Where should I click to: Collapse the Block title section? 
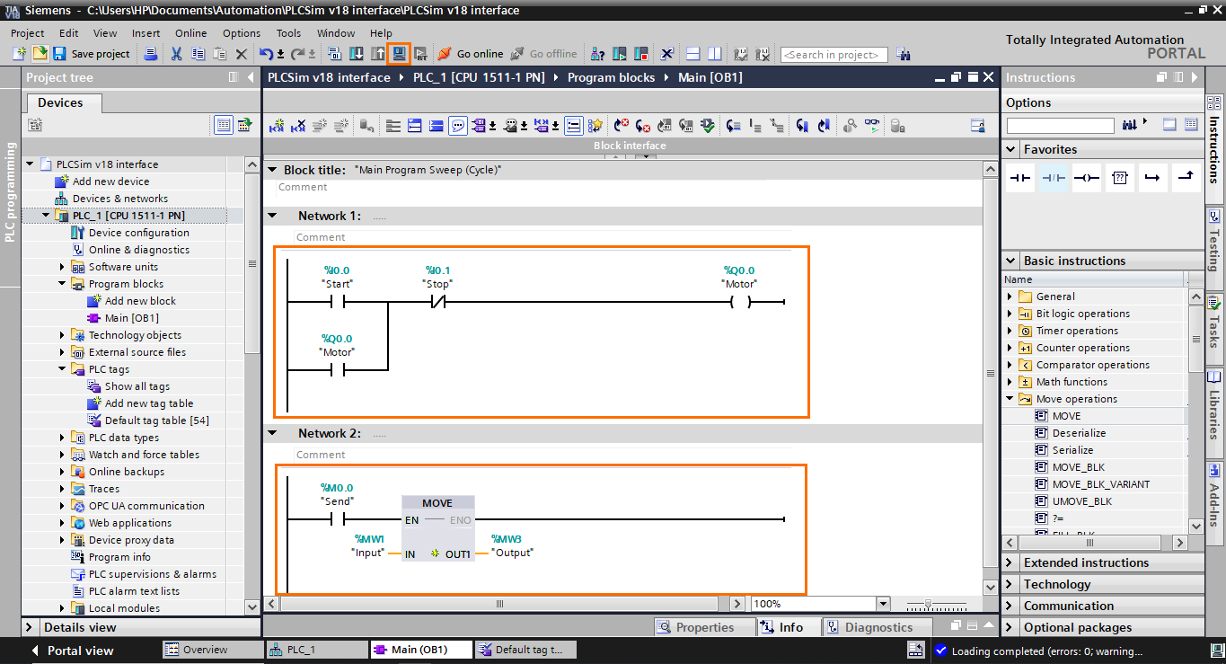272,169
